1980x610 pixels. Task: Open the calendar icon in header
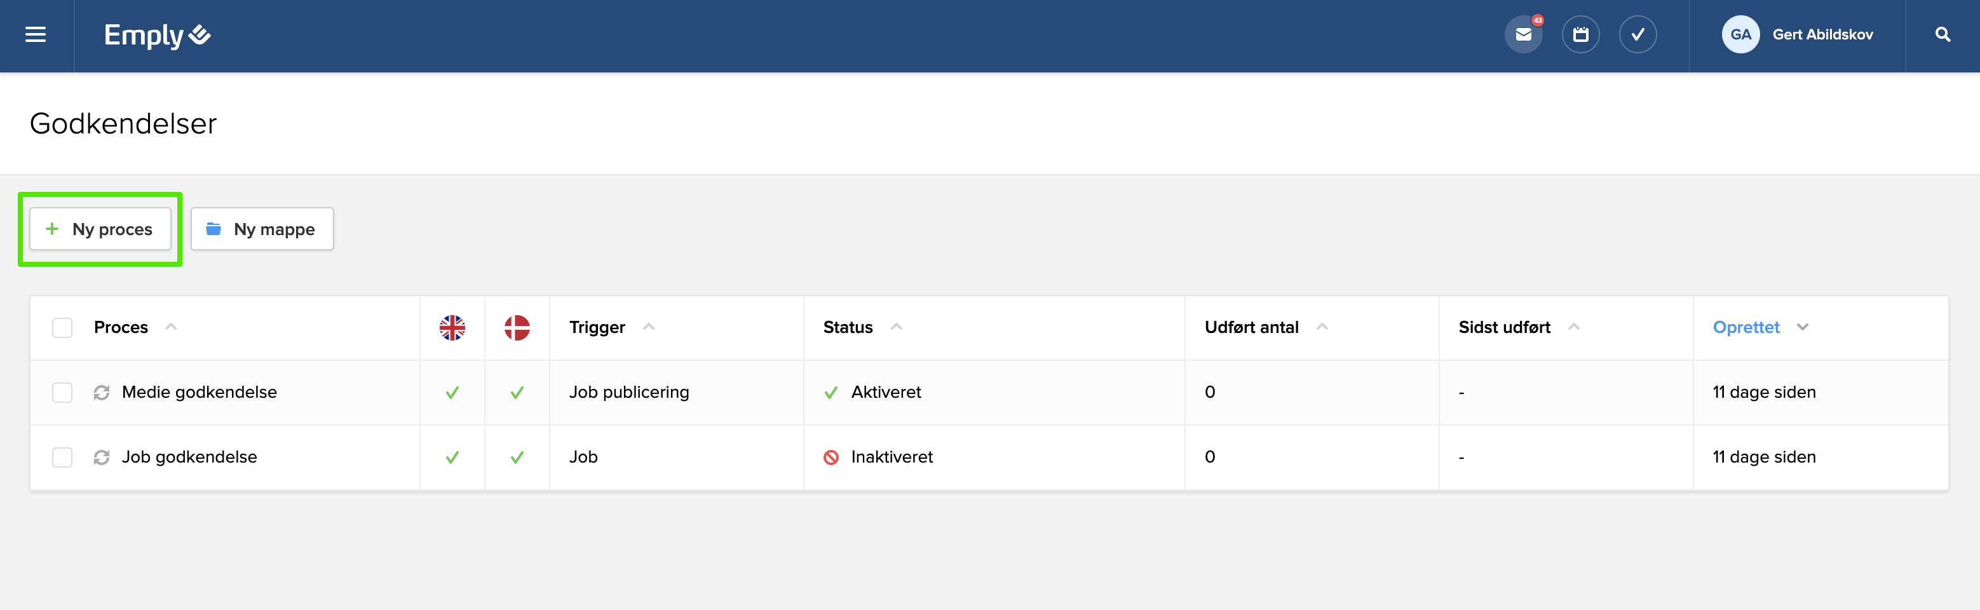pos(1580,34)
